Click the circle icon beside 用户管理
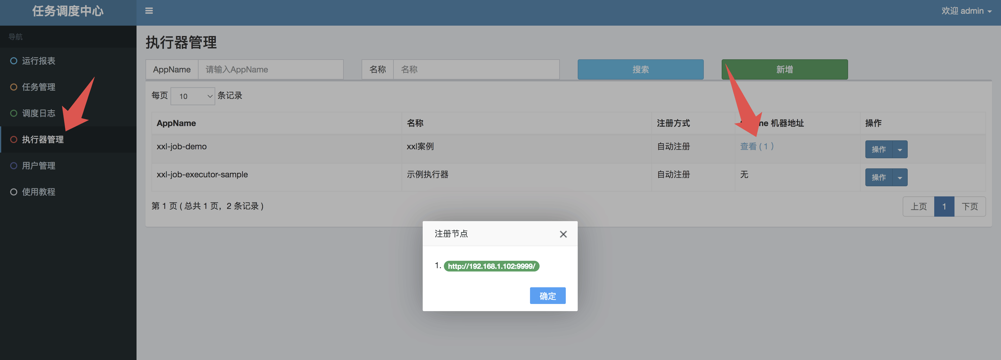 [14, 166]
